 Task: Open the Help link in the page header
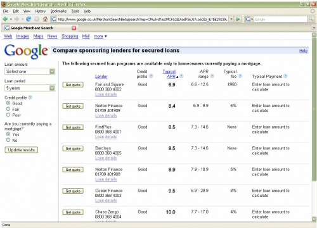pos(303,51)
